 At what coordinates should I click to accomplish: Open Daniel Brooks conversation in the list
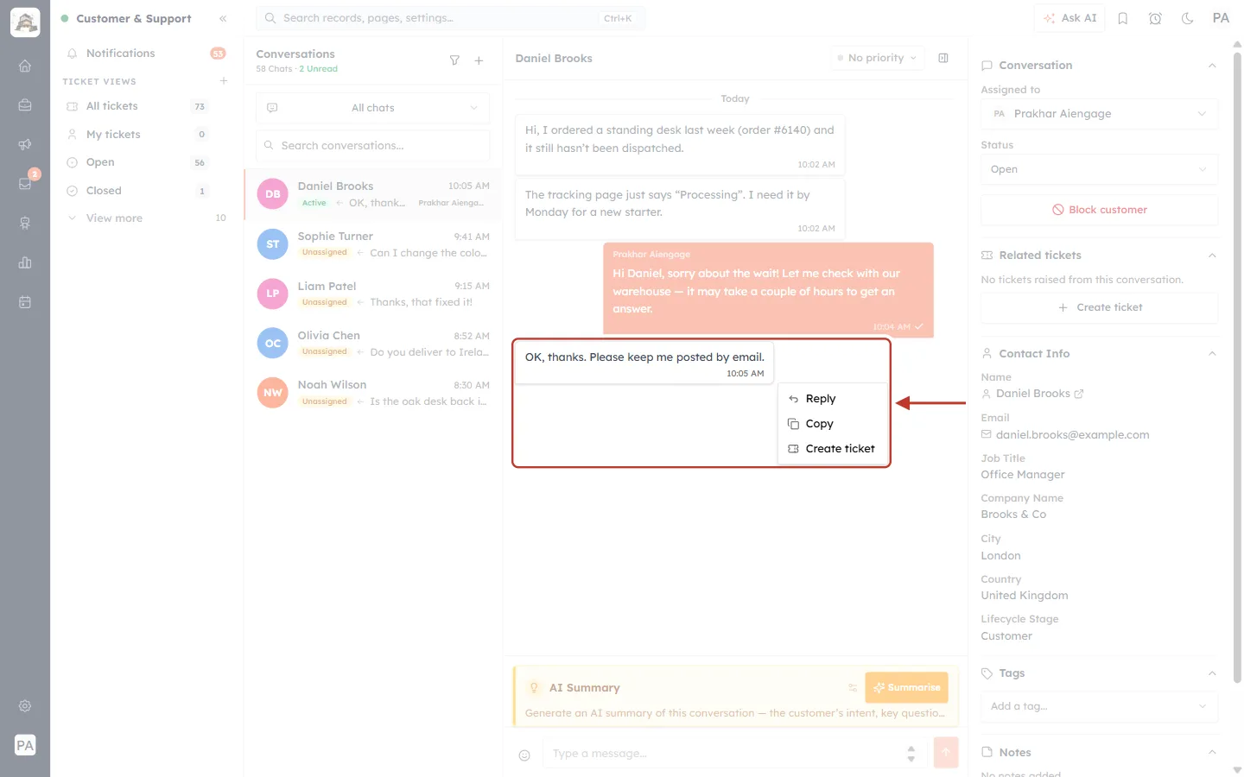pyautogui.click(x=373, y=194)
